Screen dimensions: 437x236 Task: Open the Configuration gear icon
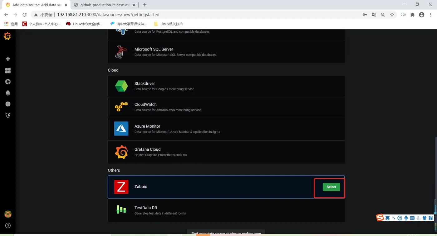point(8,104)
